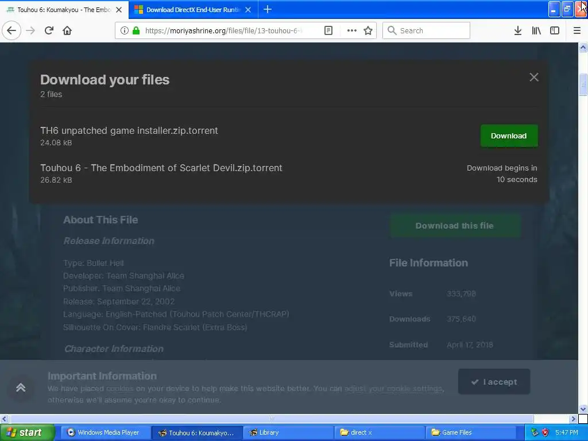Open the Library bookshelf icon
Image resolution: width=588 pixels, height=441 pixels.
coord(536,30)
